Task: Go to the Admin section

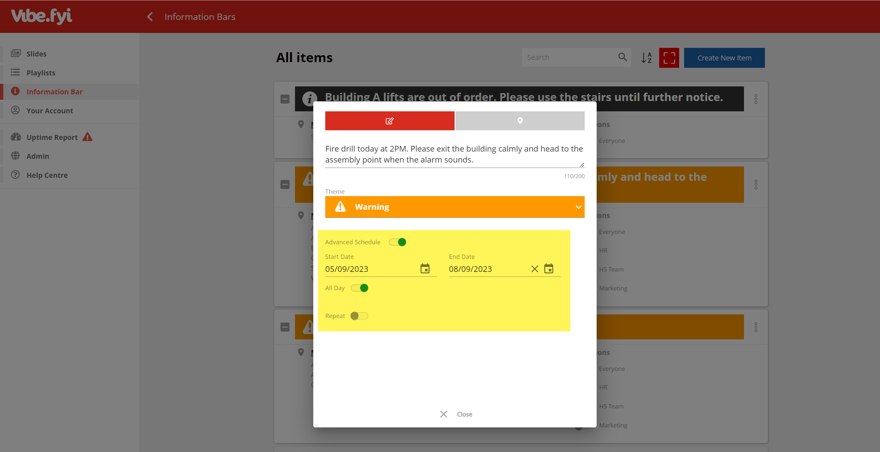Action: tap(38, 156)
